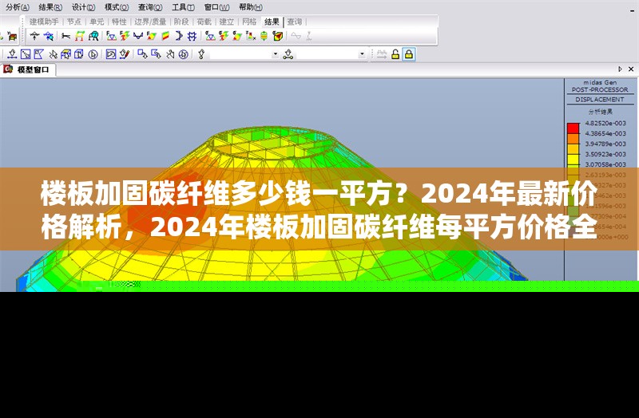Expand the first toolbar combo box
Image resolution: width=639 pixels, height=418 pixels.
click(x=276, y=54)
